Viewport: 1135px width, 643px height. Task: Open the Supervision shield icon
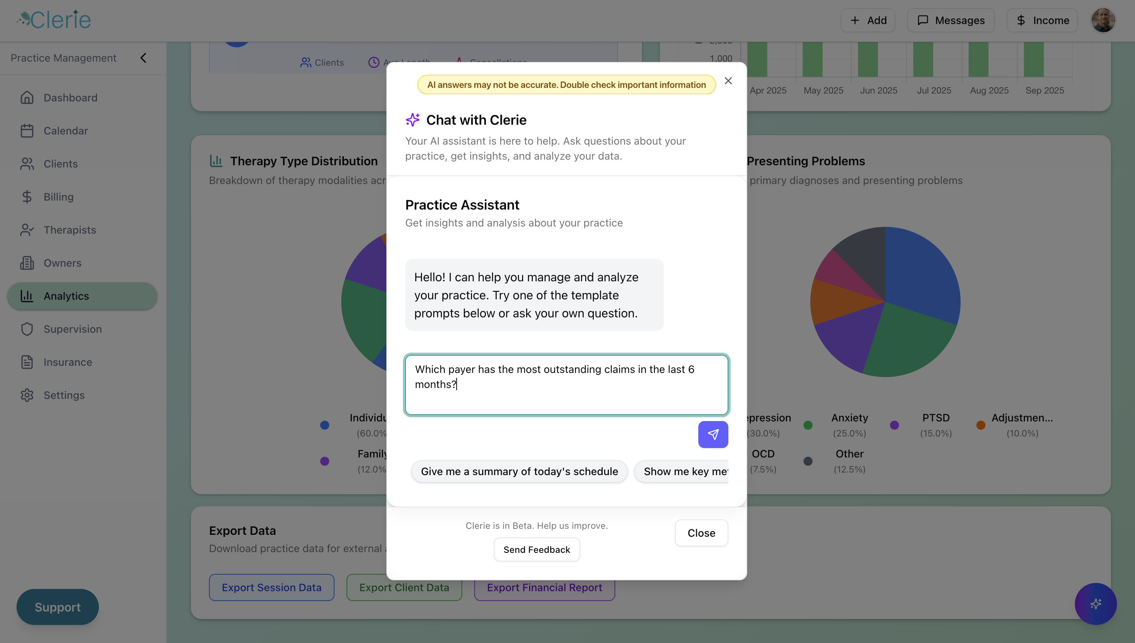click(x=27, y=329)
